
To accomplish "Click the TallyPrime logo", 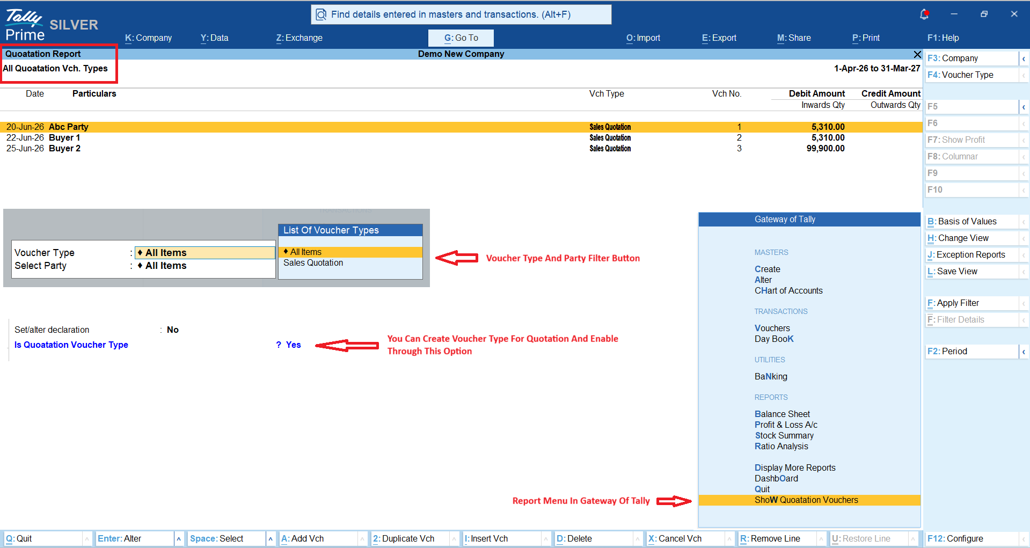I will [x=25, y=25].
